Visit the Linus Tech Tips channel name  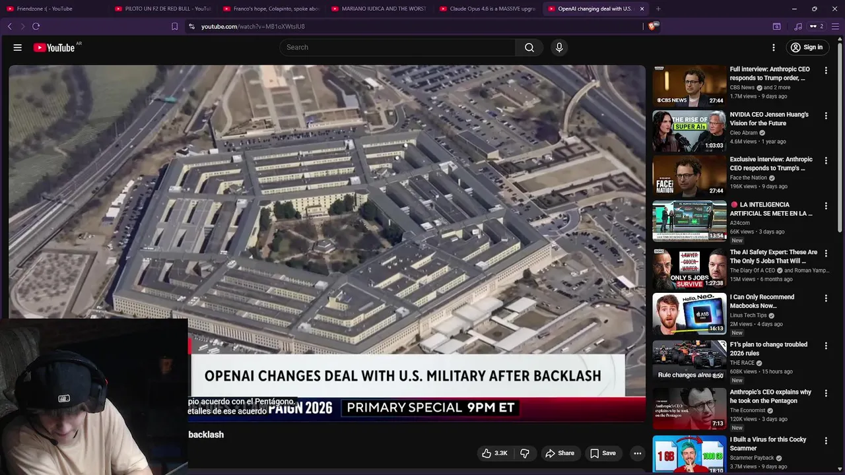(748, 315)
